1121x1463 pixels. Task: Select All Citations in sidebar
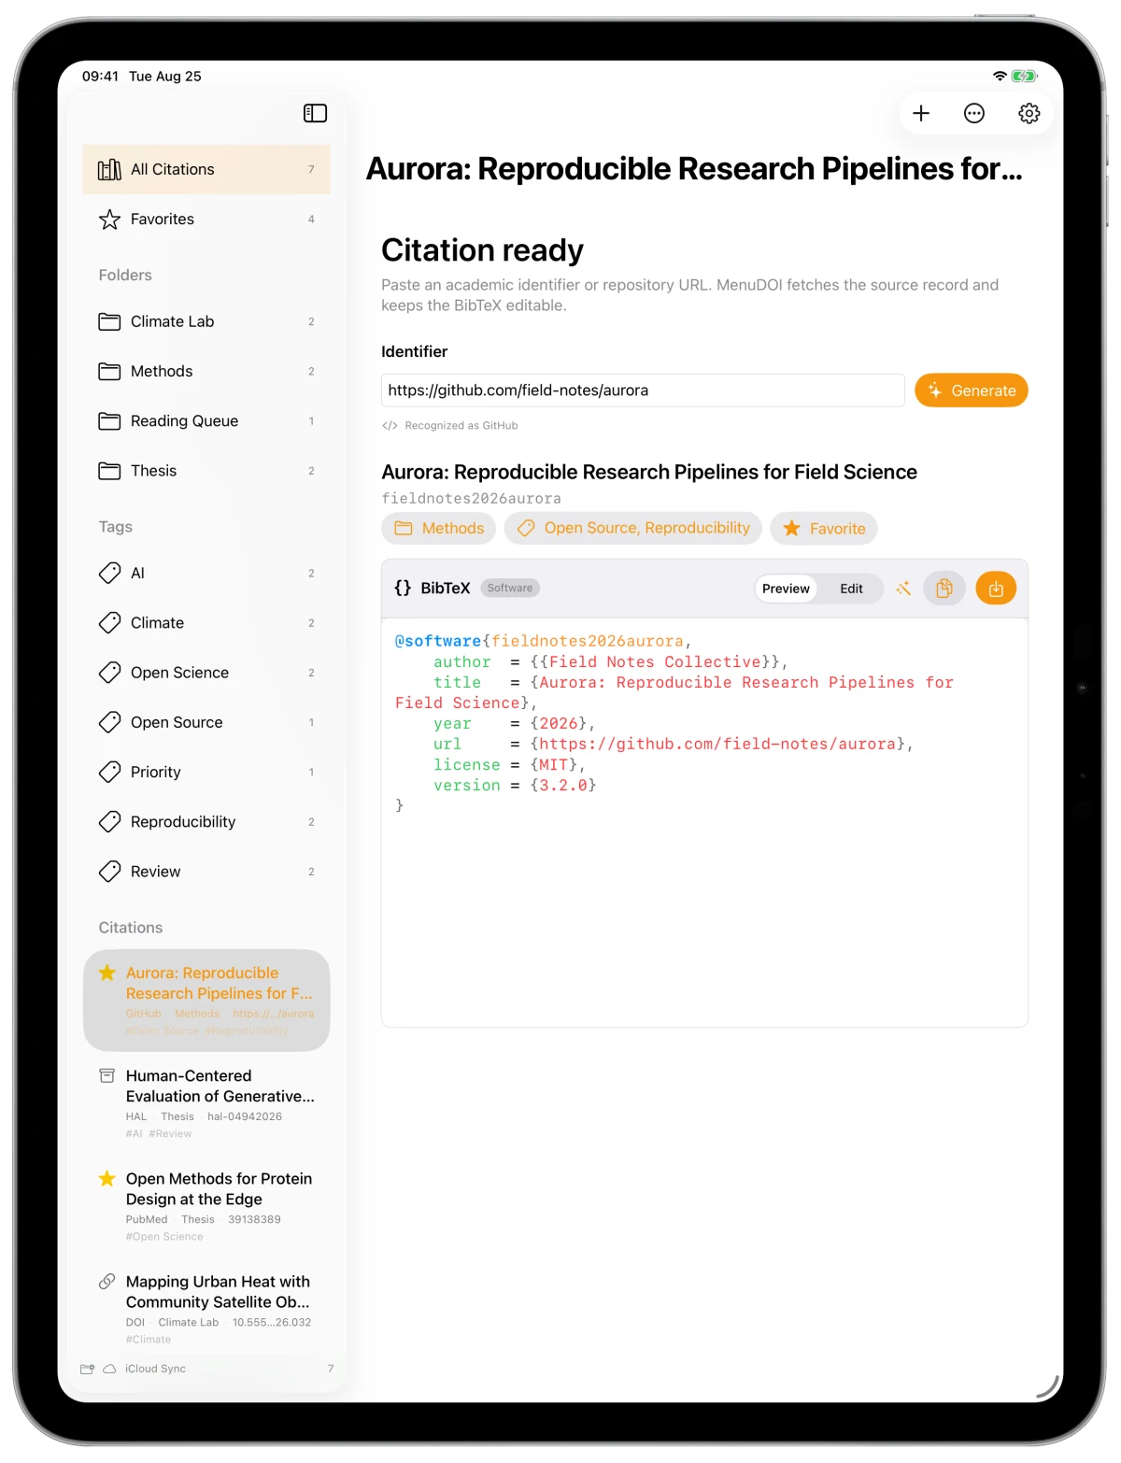tap(206, 169)
